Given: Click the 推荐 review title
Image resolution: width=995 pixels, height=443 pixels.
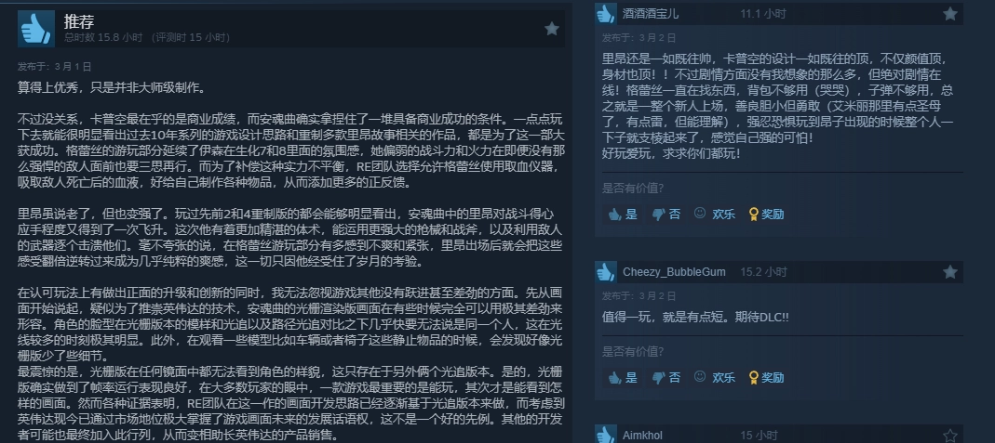Looking at the screenshot, I should point(79,21).
